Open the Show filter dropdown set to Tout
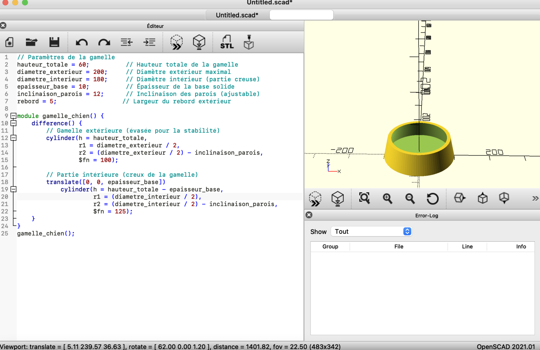This screenshot has height=350, width=540. tap(371, 231)
